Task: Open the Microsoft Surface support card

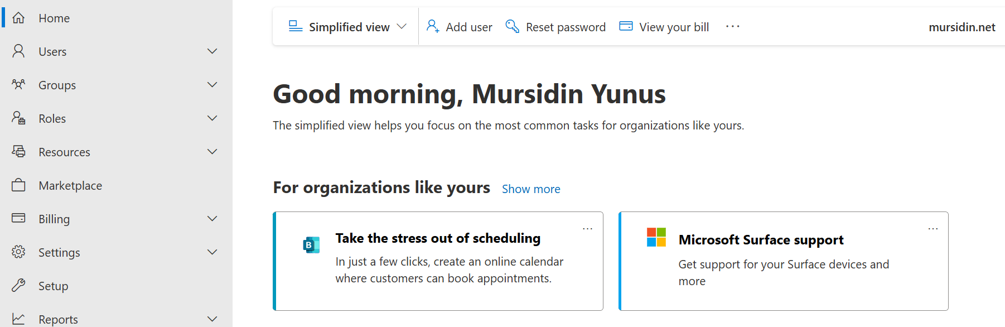Action: click(761, 240)
